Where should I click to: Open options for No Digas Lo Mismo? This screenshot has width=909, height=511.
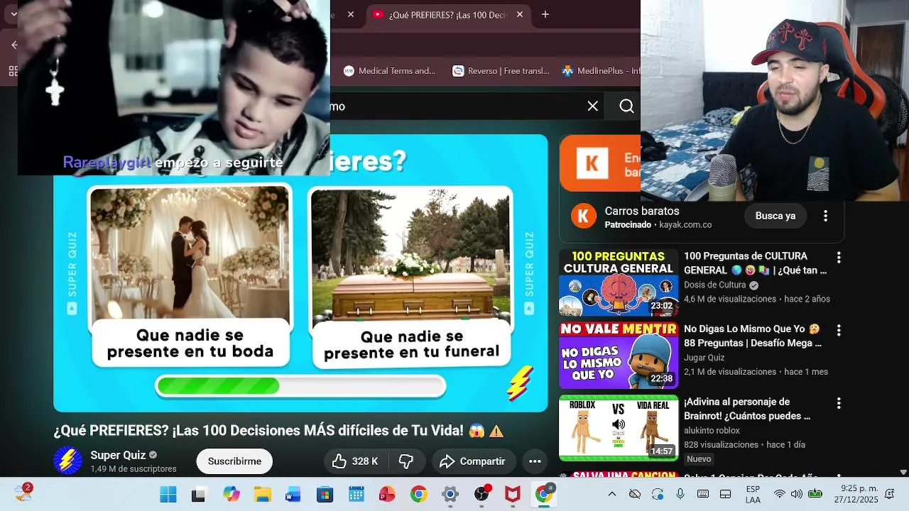click(x=839, y=331)
